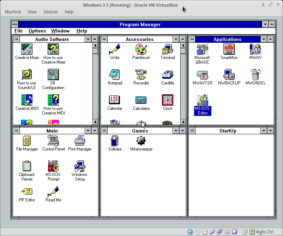Screen dimensions: 283x236
Task: Select the Paintbrush icon in Accessories
Action: coord(141,49)
